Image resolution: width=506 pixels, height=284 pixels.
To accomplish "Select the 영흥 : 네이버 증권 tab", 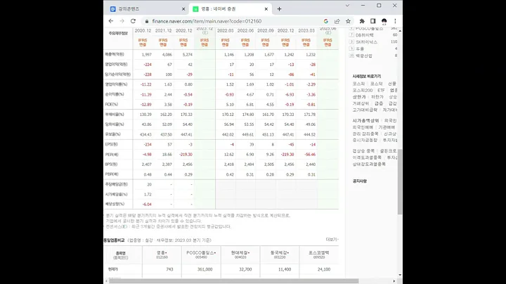I will 230,9.
